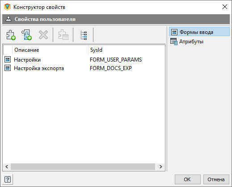Click the form icon beside Настройки
This screenshot has width=232, height=187.
point(8,59)
